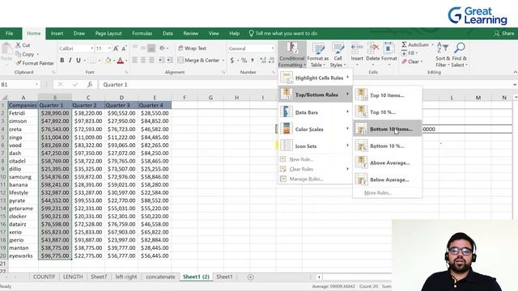
Task: Open the concatenate sheet tab
Action: coord(160,276)
